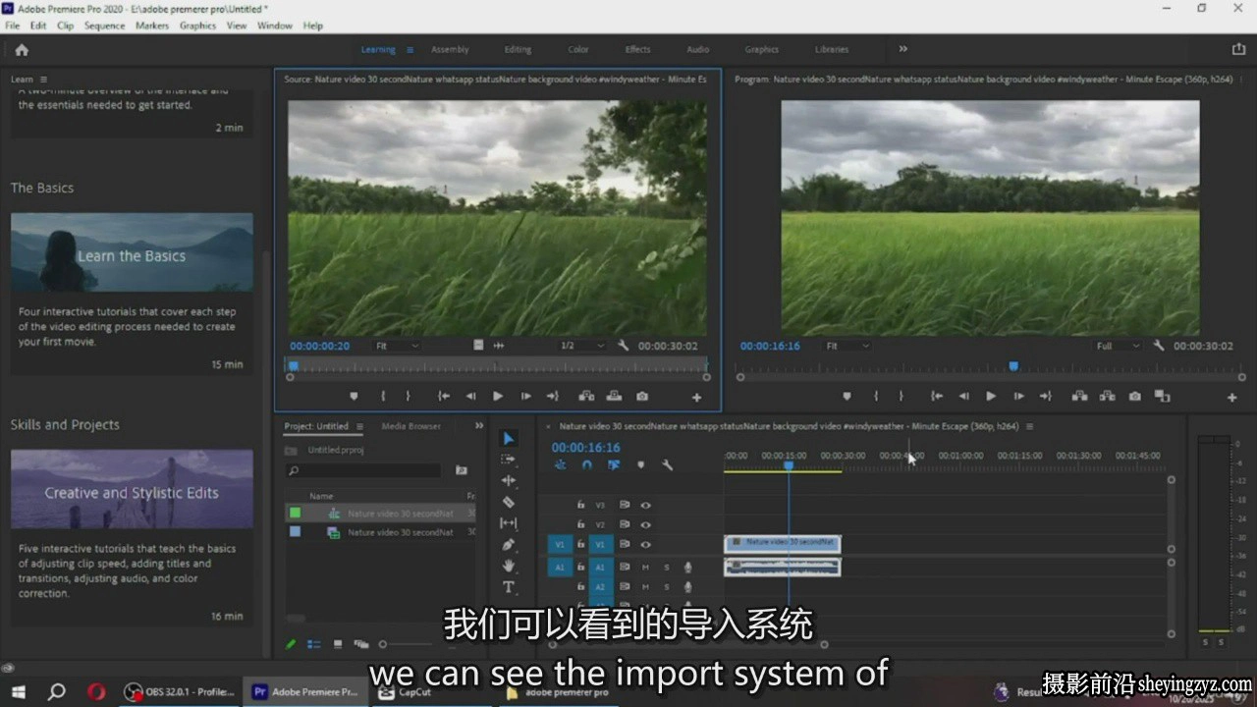Play Program monitor video
The image size is (1257, 707).
(x=991, y=397)
